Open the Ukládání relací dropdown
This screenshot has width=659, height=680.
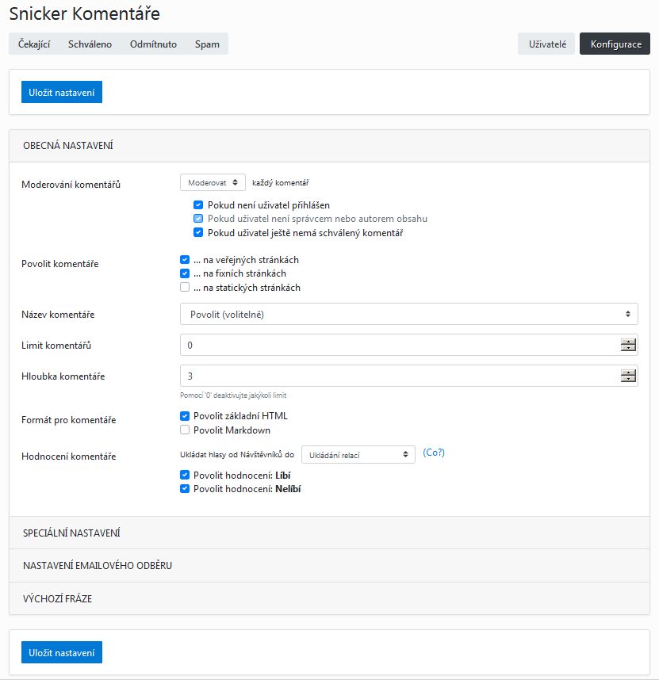click(358, 454)
